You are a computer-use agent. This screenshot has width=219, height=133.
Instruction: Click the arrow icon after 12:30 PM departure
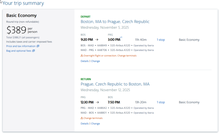[97, 102]
